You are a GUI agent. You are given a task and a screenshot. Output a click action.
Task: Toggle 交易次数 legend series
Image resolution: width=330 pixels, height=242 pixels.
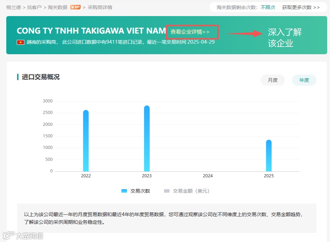[136, 191]
